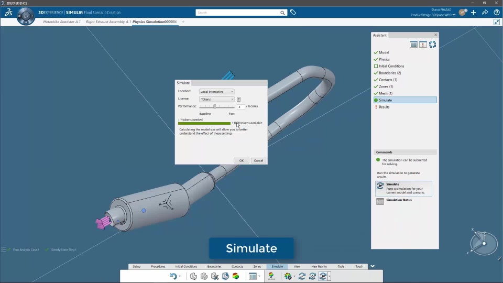Click the simulate play arrows icon
This screenshot has width=503, height=283.
pyautogui.click(x=323, y=276)
